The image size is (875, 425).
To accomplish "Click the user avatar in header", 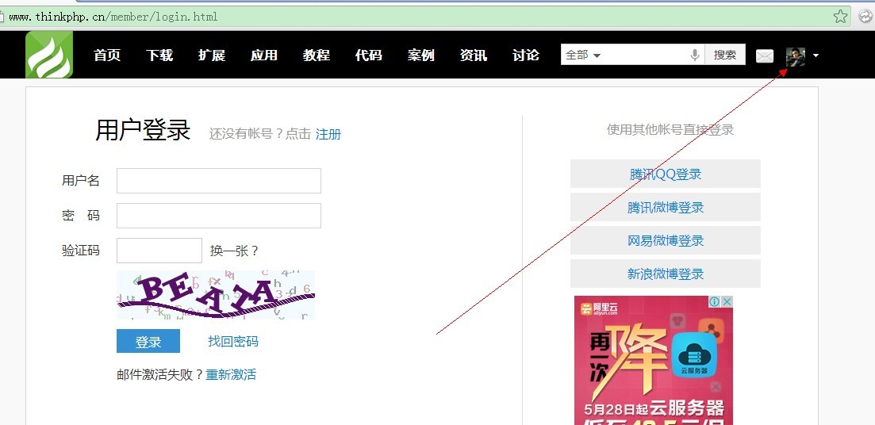I will [795, 56].
